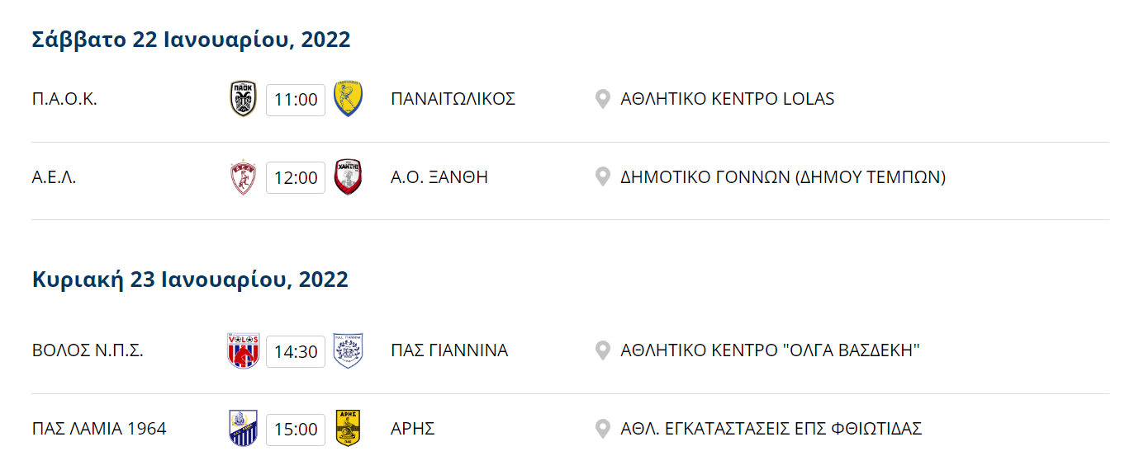
Task: Click the Α.Ο. Ξάνθη crest icon
Action: coord(349,177)
